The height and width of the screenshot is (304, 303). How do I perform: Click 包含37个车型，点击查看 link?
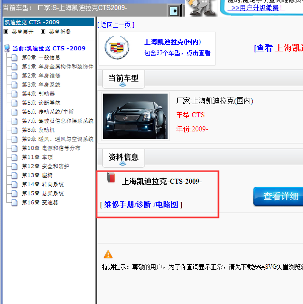tap(177, 53)
